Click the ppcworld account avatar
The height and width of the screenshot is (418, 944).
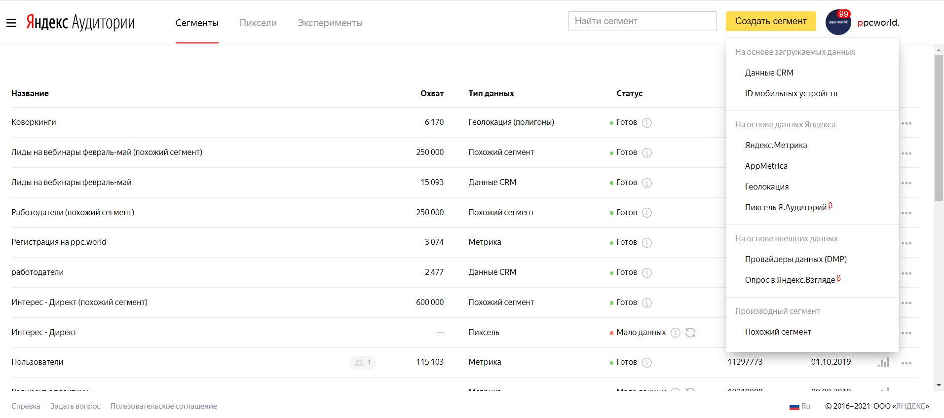pyautogui.click(x=838, y=22)
